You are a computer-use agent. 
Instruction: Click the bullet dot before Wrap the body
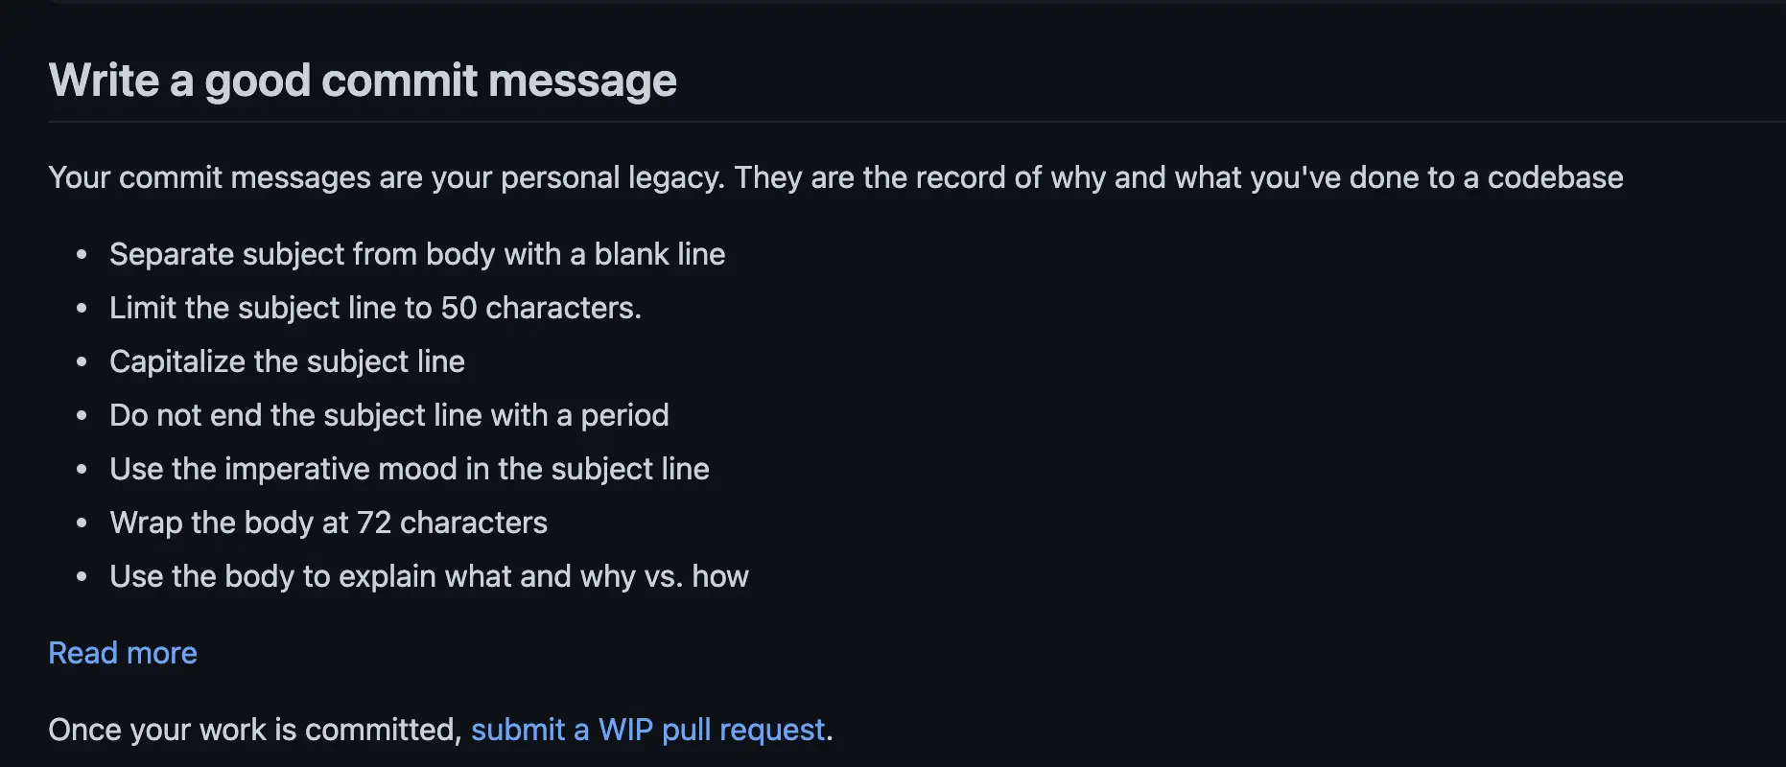coord(82,523)
